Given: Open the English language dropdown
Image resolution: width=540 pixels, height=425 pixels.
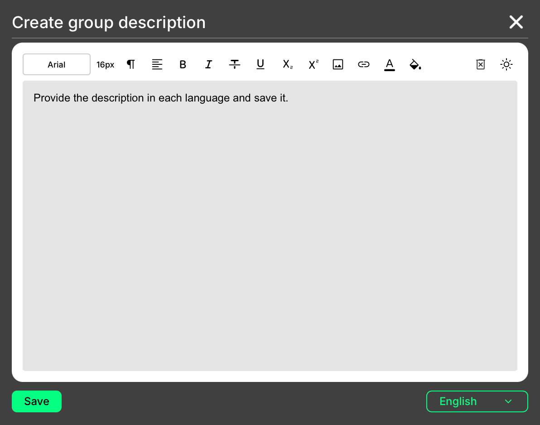Looking at the screenshot, I should click(x=477, y=401).
